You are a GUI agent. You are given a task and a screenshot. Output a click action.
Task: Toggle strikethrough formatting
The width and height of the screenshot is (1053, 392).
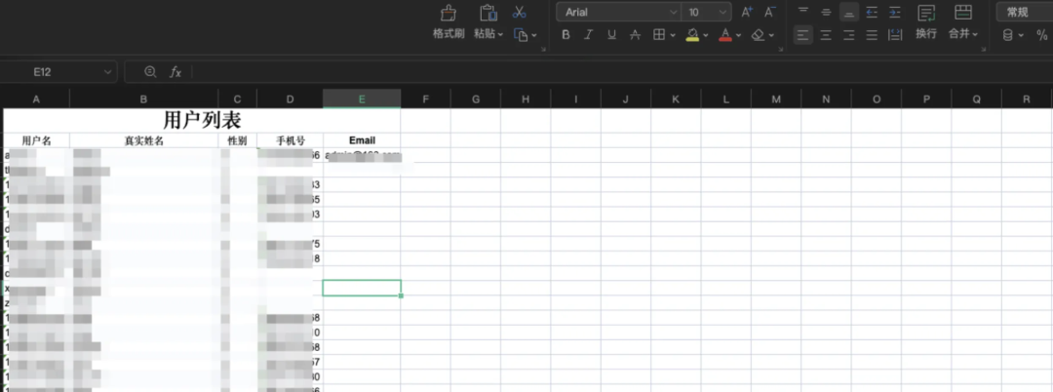(635, 35)
